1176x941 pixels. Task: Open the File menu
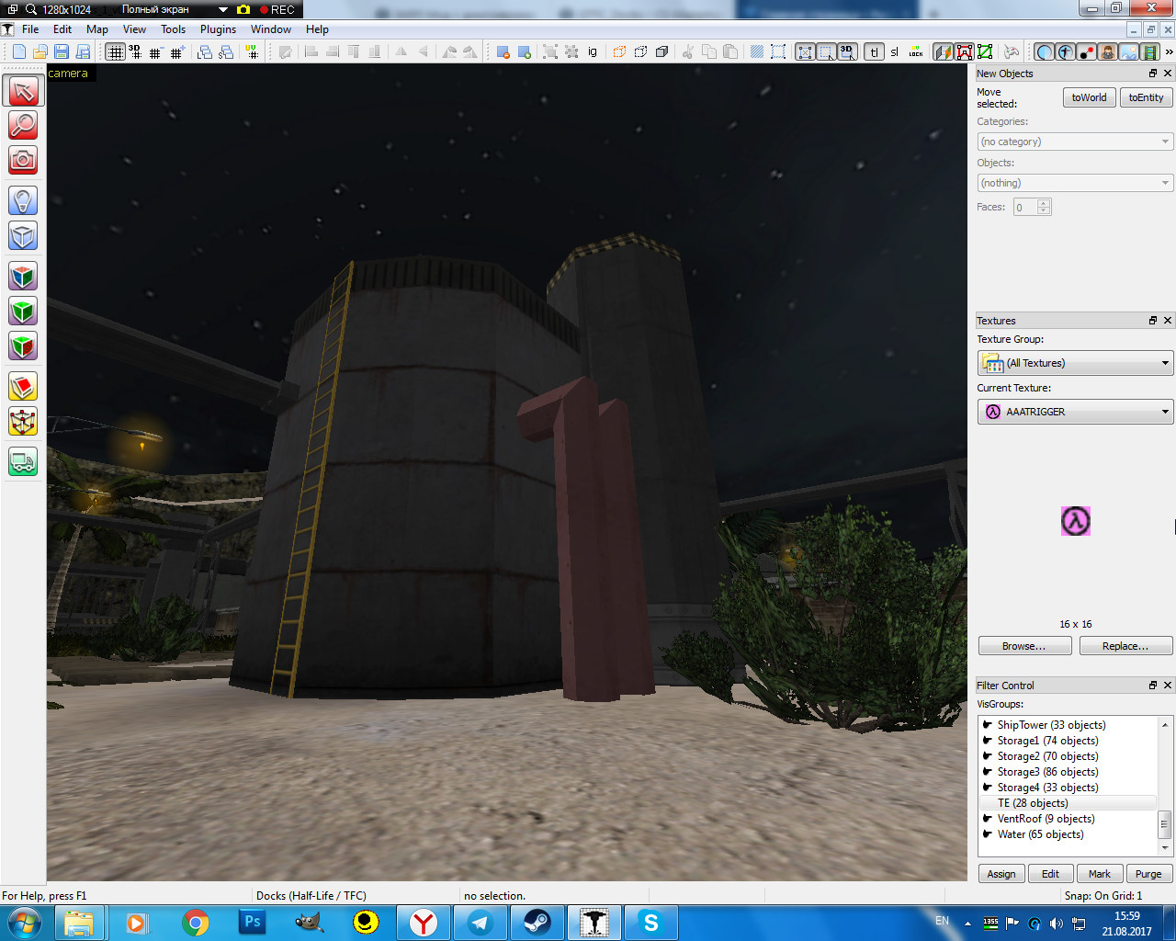(30, 29)
